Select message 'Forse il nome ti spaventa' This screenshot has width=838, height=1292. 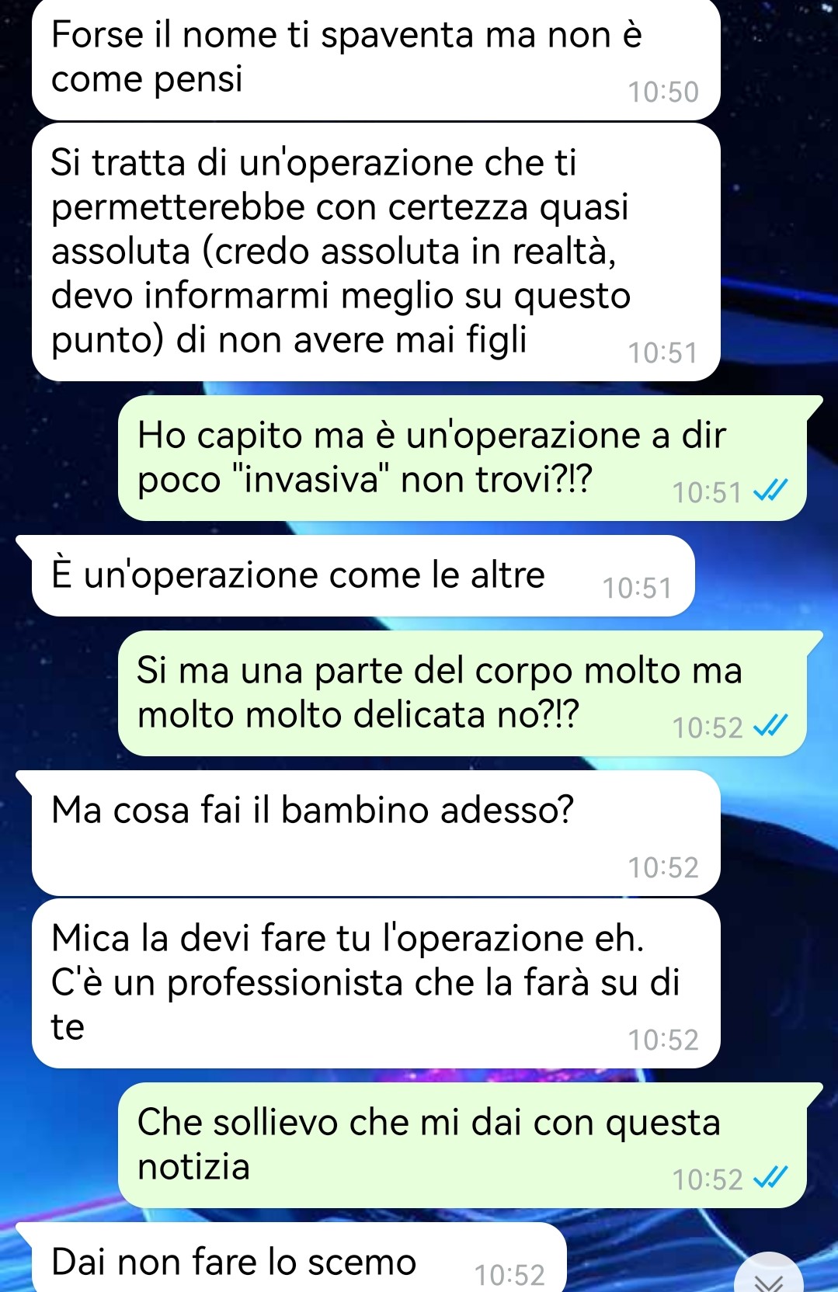376,58
